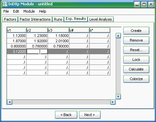
Task: Click the Calculate button
Action: 136,69
